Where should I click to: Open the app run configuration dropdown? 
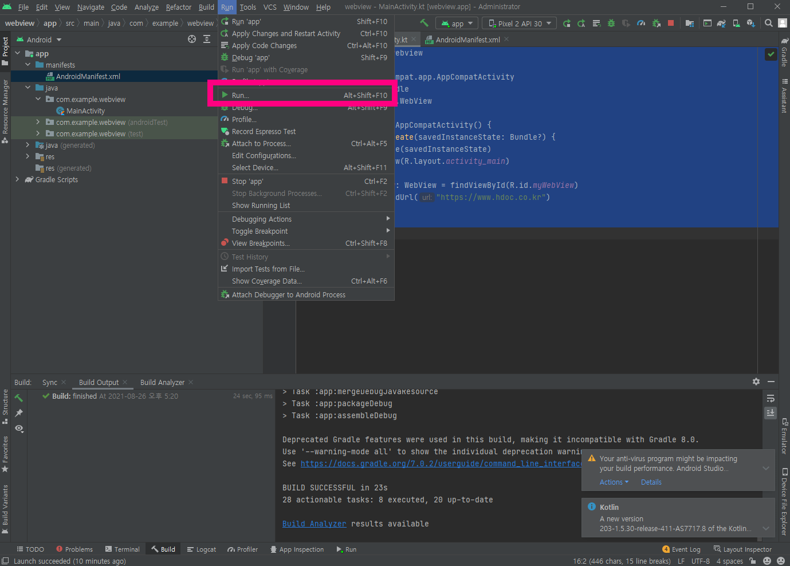(x=457, y=23)
